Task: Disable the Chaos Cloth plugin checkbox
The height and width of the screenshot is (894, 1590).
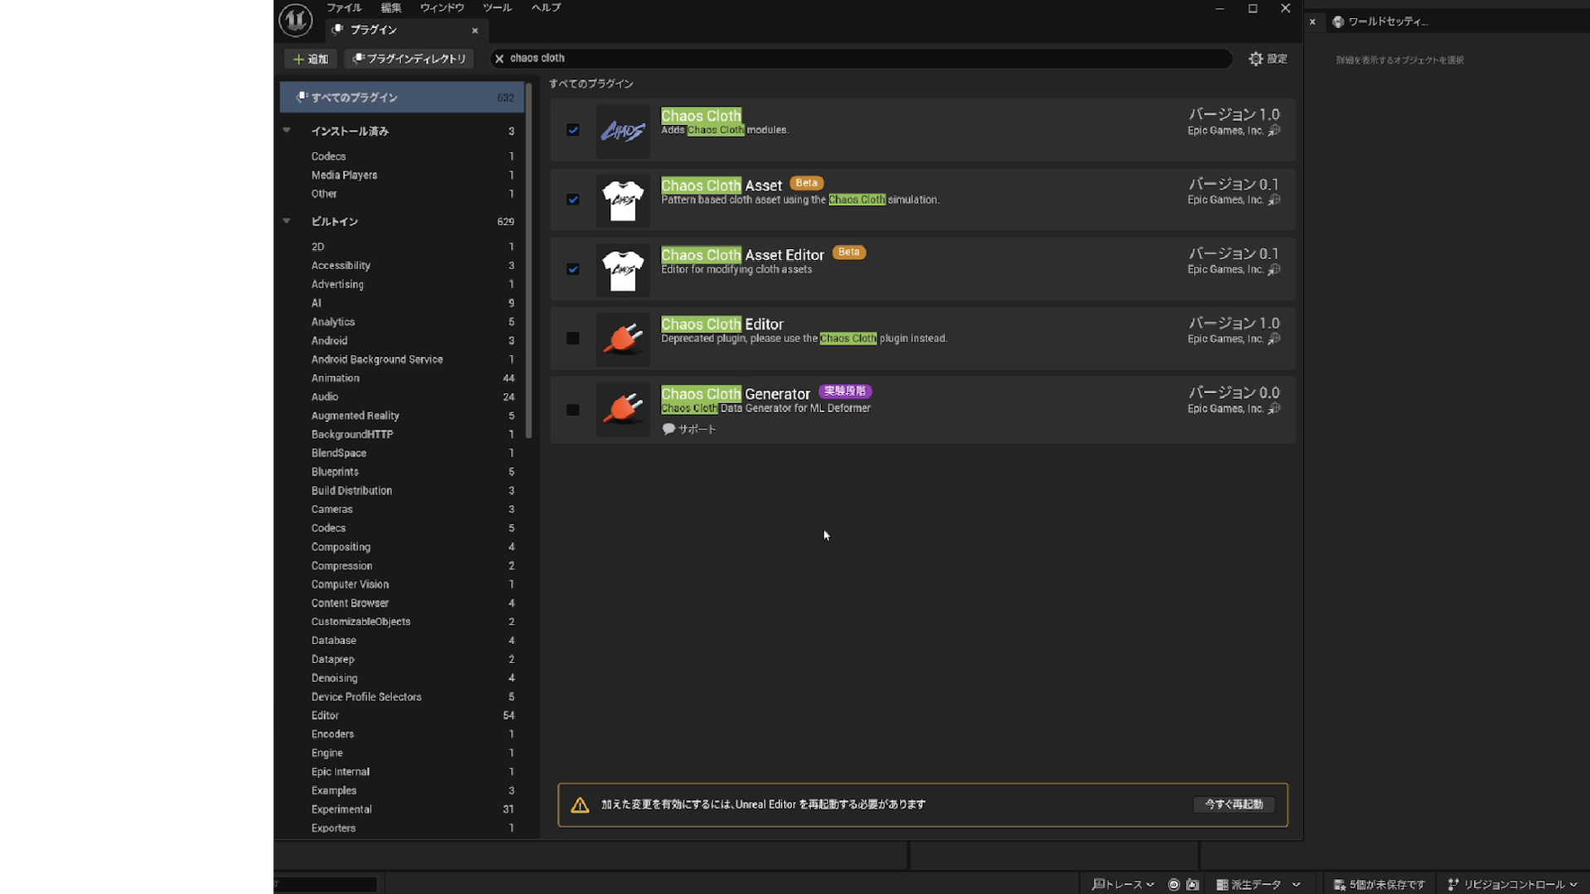Action: click(573, 130)
